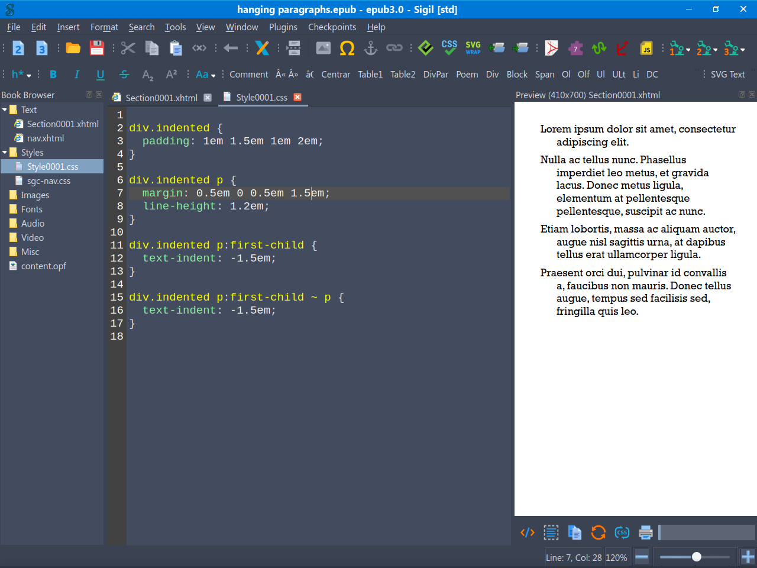Toggle Underline formatting
The image size is (757, 568).
100,75
